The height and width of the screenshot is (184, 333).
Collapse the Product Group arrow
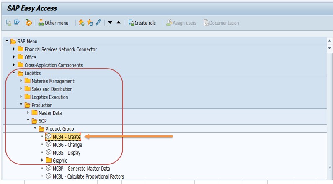[x=35, y=128]
